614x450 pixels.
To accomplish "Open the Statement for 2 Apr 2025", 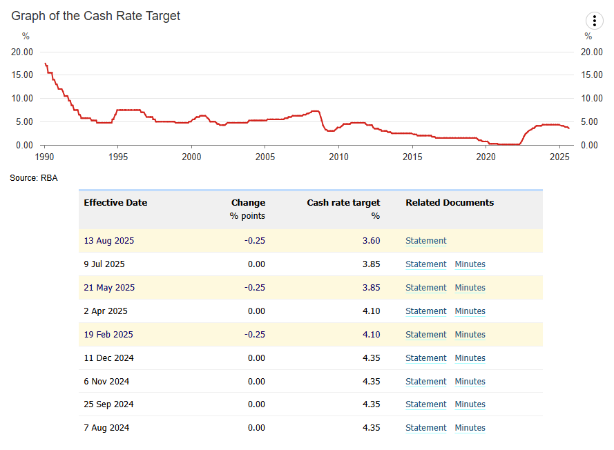I will point(425,311).
